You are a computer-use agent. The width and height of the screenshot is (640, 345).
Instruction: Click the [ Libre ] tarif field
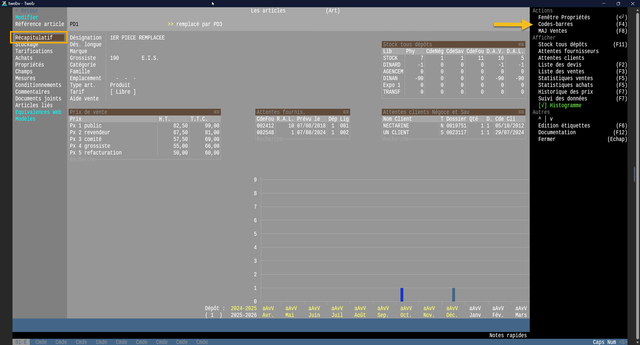tap(123, 92)
